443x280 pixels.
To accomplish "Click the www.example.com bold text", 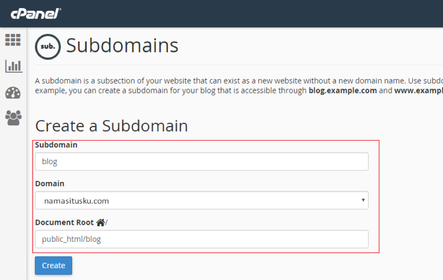I will (418, 91).
